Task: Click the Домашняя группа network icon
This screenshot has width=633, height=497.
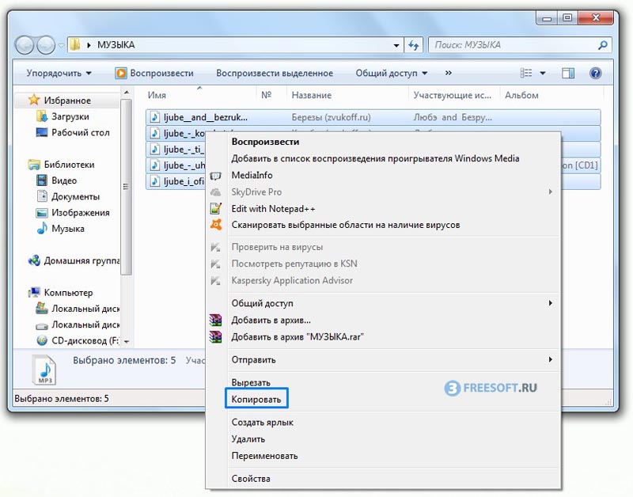Action: 34,260
